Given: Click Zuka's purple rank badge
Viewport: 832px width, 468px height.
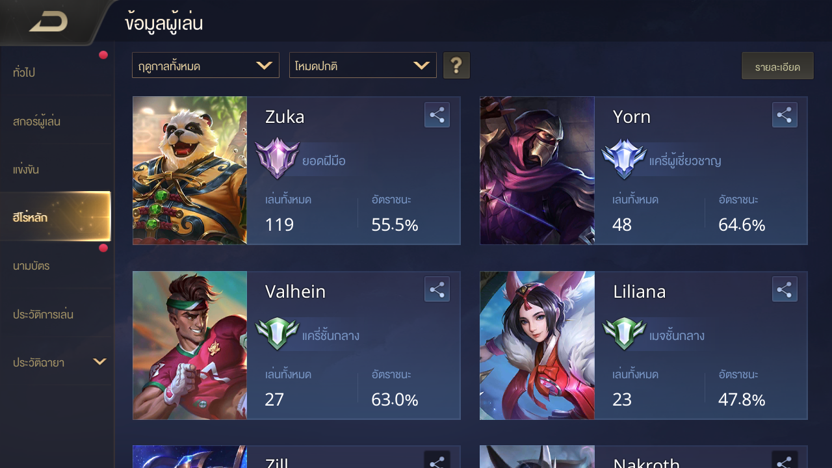Looking at the screenshot, I should [277, 159].
